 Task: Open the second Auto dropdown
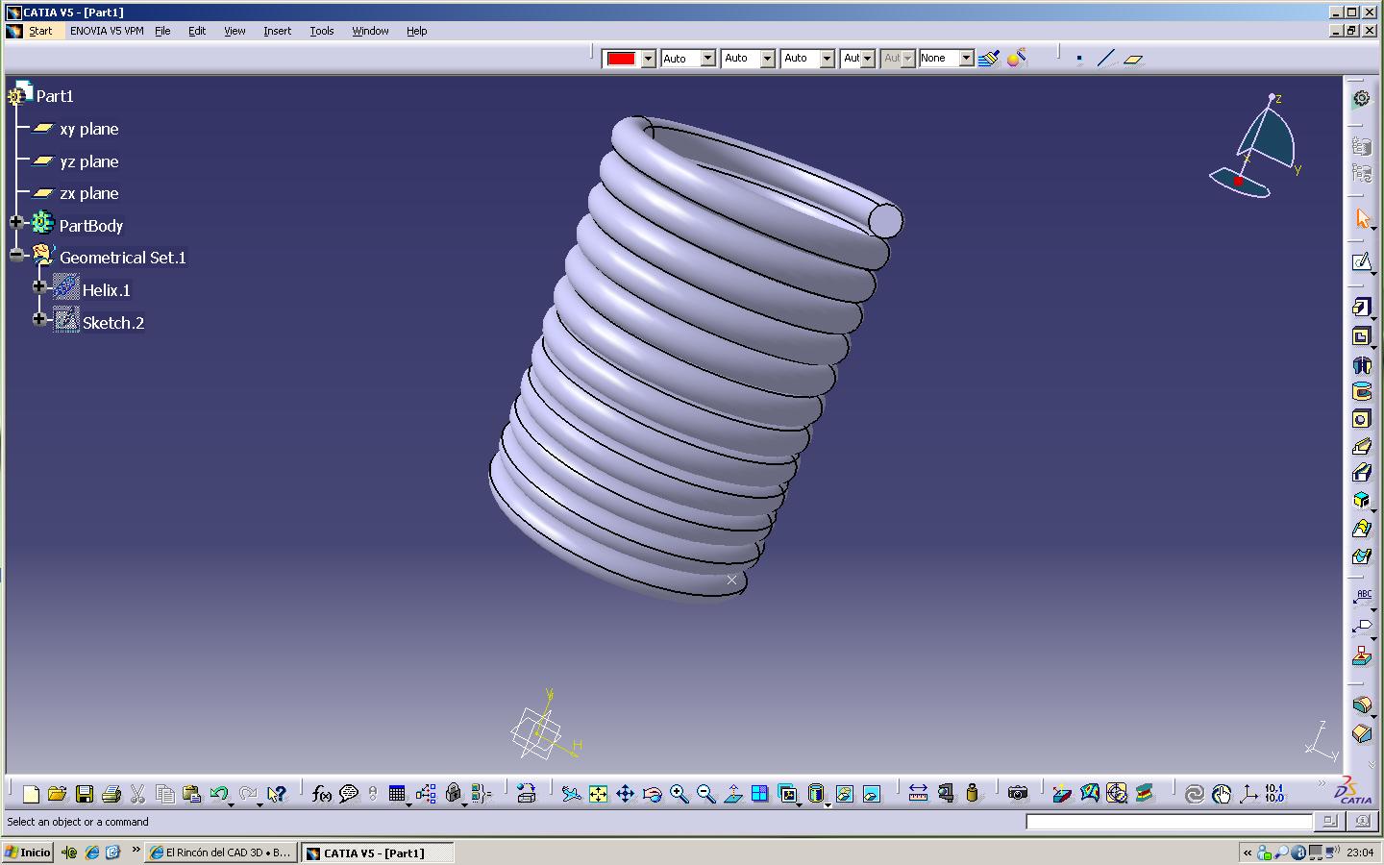pos(768,59)
